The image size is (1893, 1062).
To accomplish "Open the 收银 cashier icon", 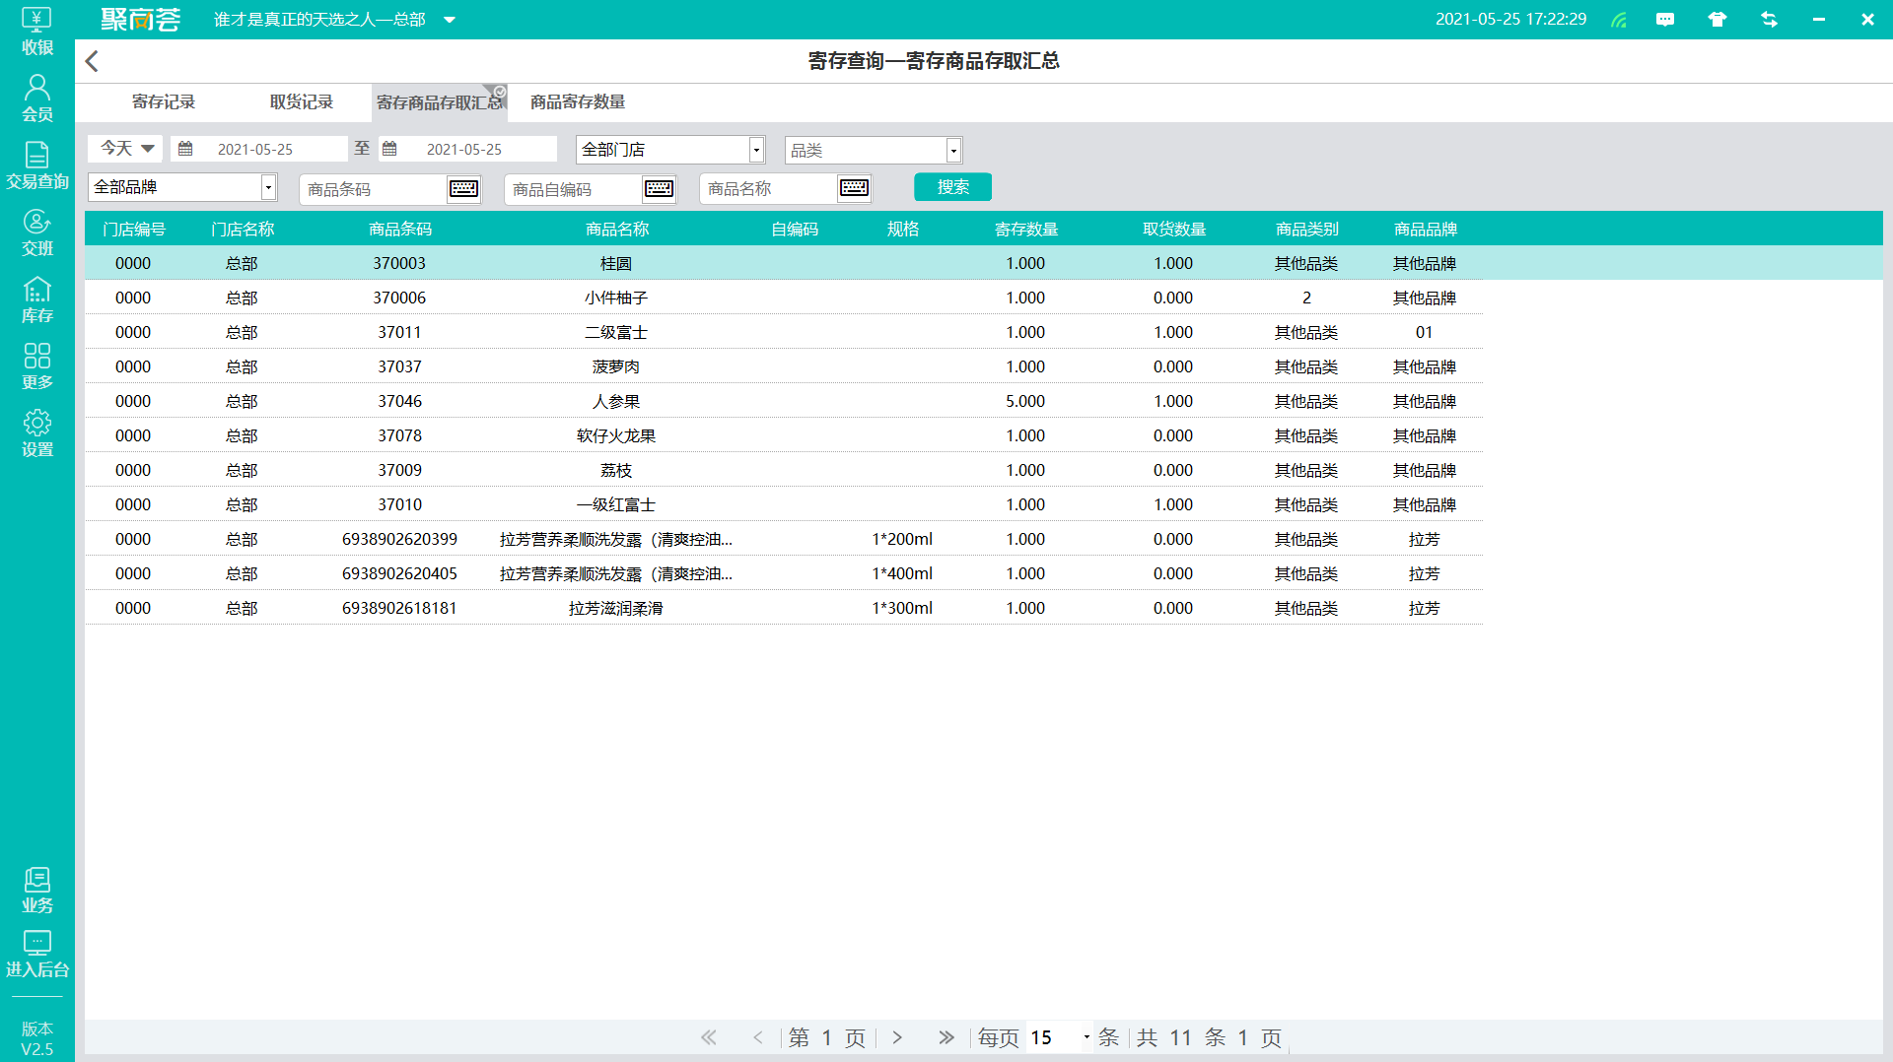I will (x=36, y=32).
